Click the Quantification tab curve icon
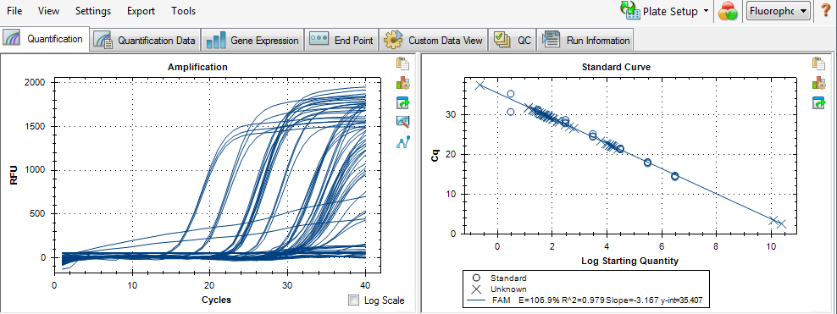The height and width of the screenshot is (314, 837). tap(12, 38)
